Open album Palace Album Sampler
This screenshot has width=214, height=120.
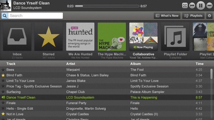tap(147, 92)
